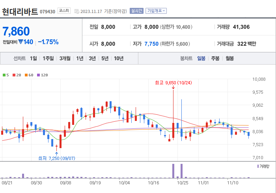Image resolution: width=276 pixels, height=193 pixels.
Task: Open the 기업개요 dropdown
Action: point(156,11)
